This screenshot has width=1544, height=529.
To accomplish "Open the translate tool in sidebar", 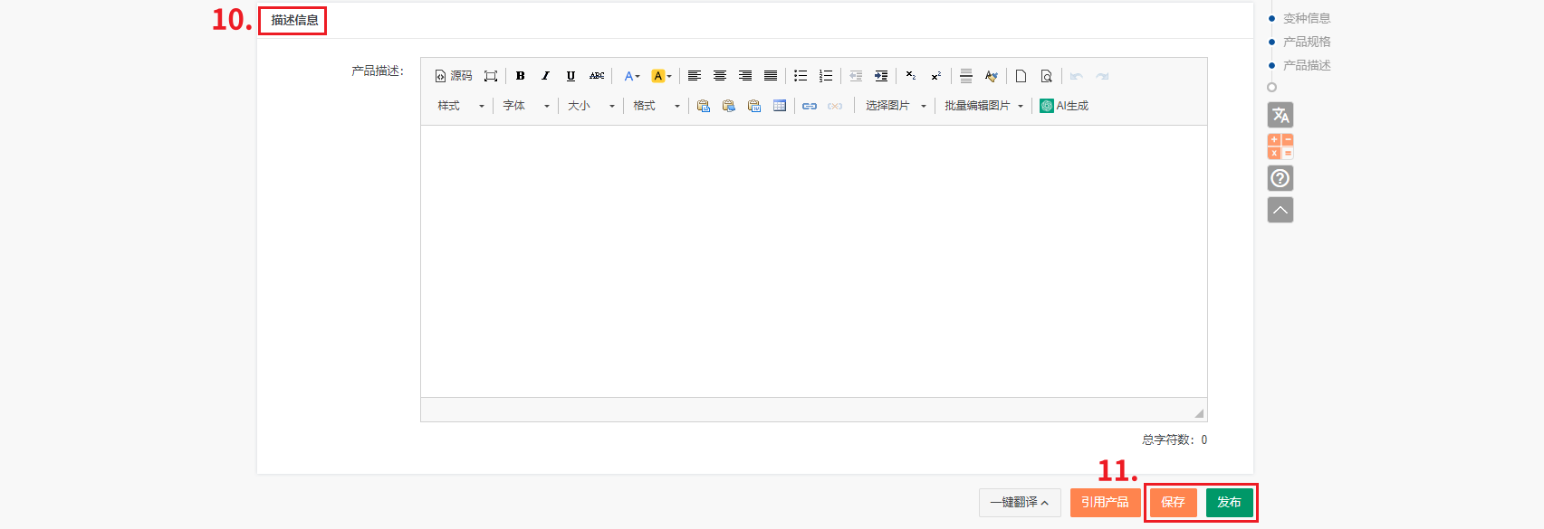I will click(1280, 115).
